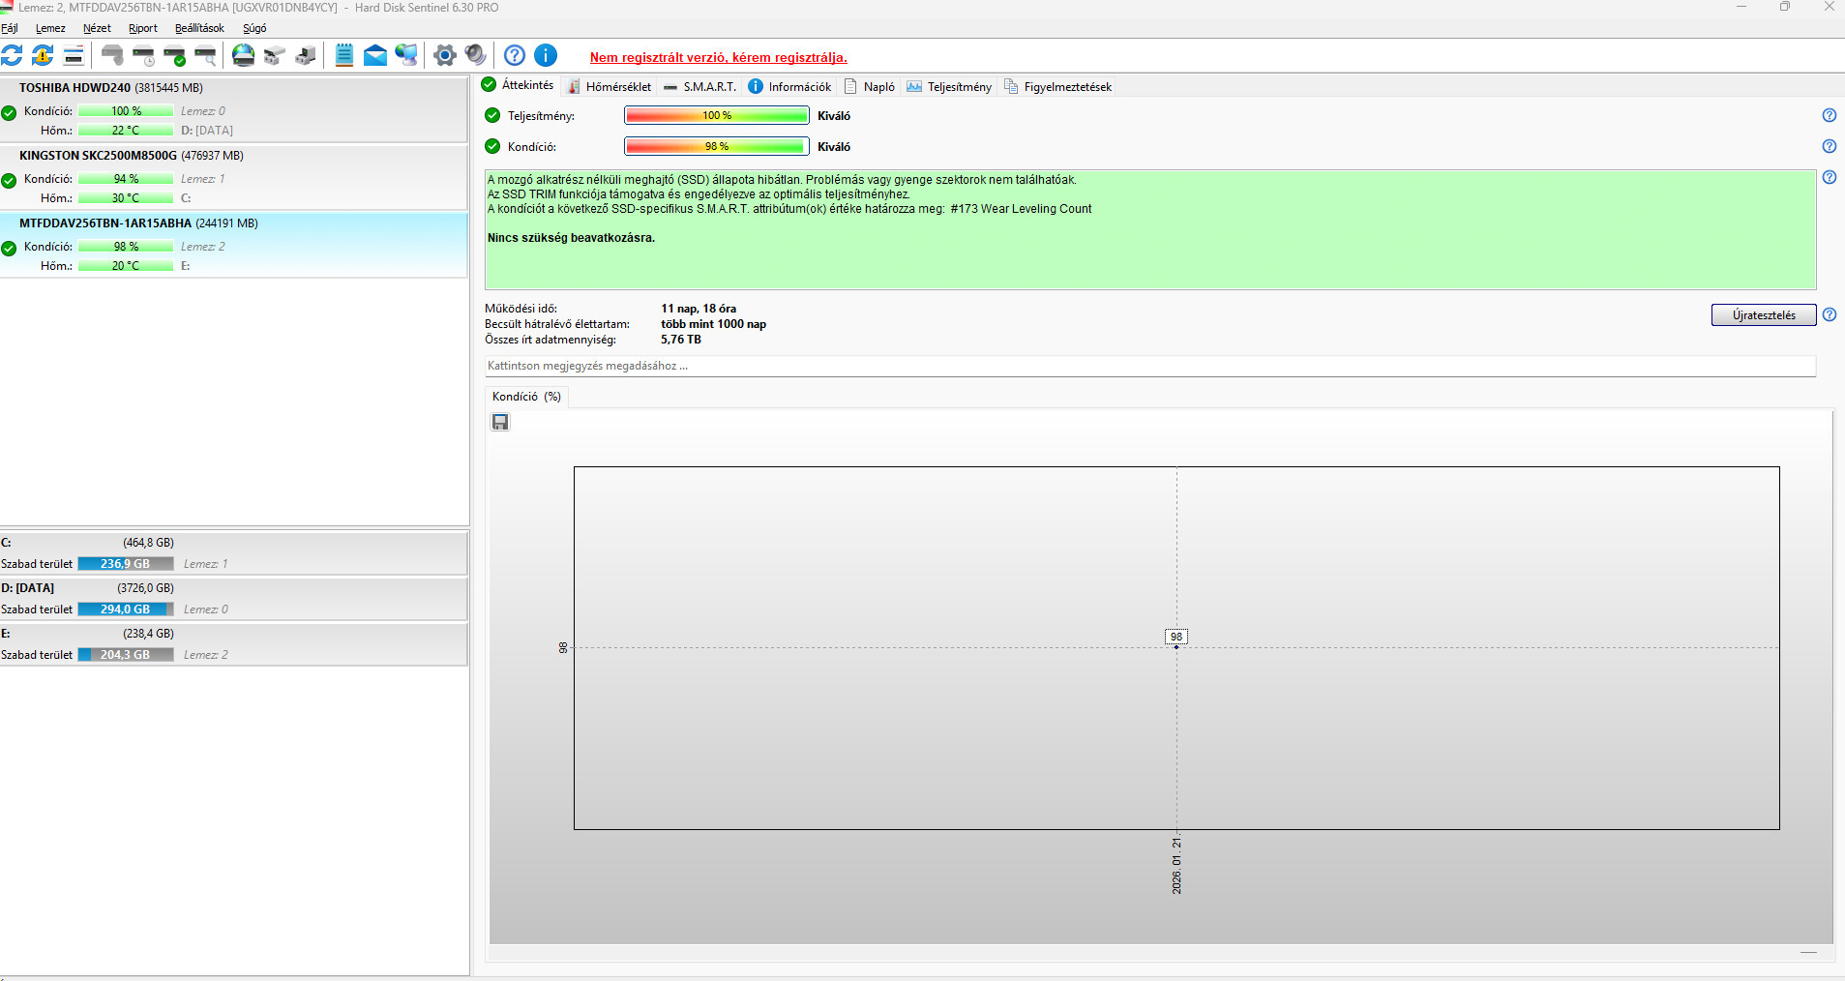Select the TOSHIBA HDWD240 disk
This screenshot has width=1845, height=981.
(x=234, y=109)
